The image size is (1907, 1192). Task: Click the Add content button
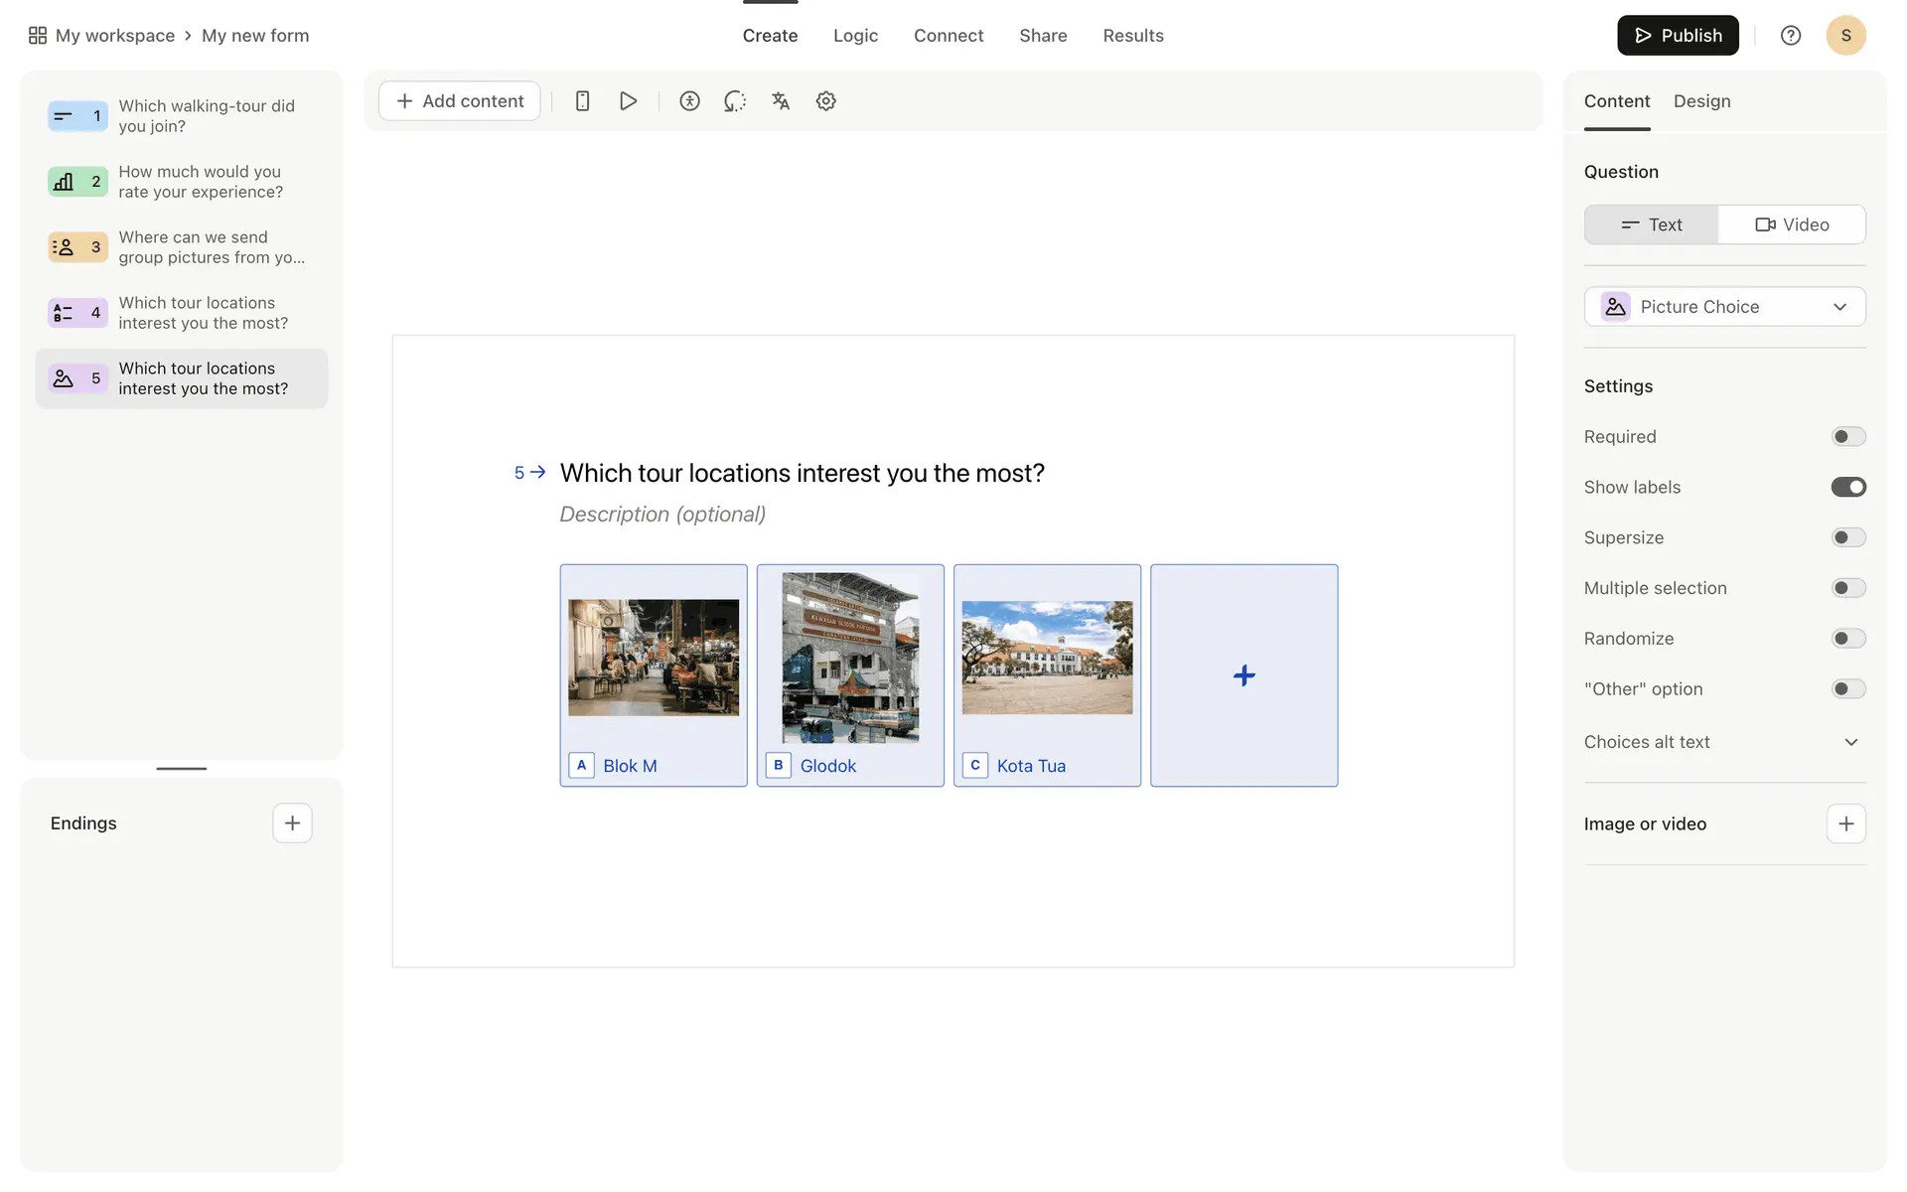pyautogui.click(x=460, y=101)
